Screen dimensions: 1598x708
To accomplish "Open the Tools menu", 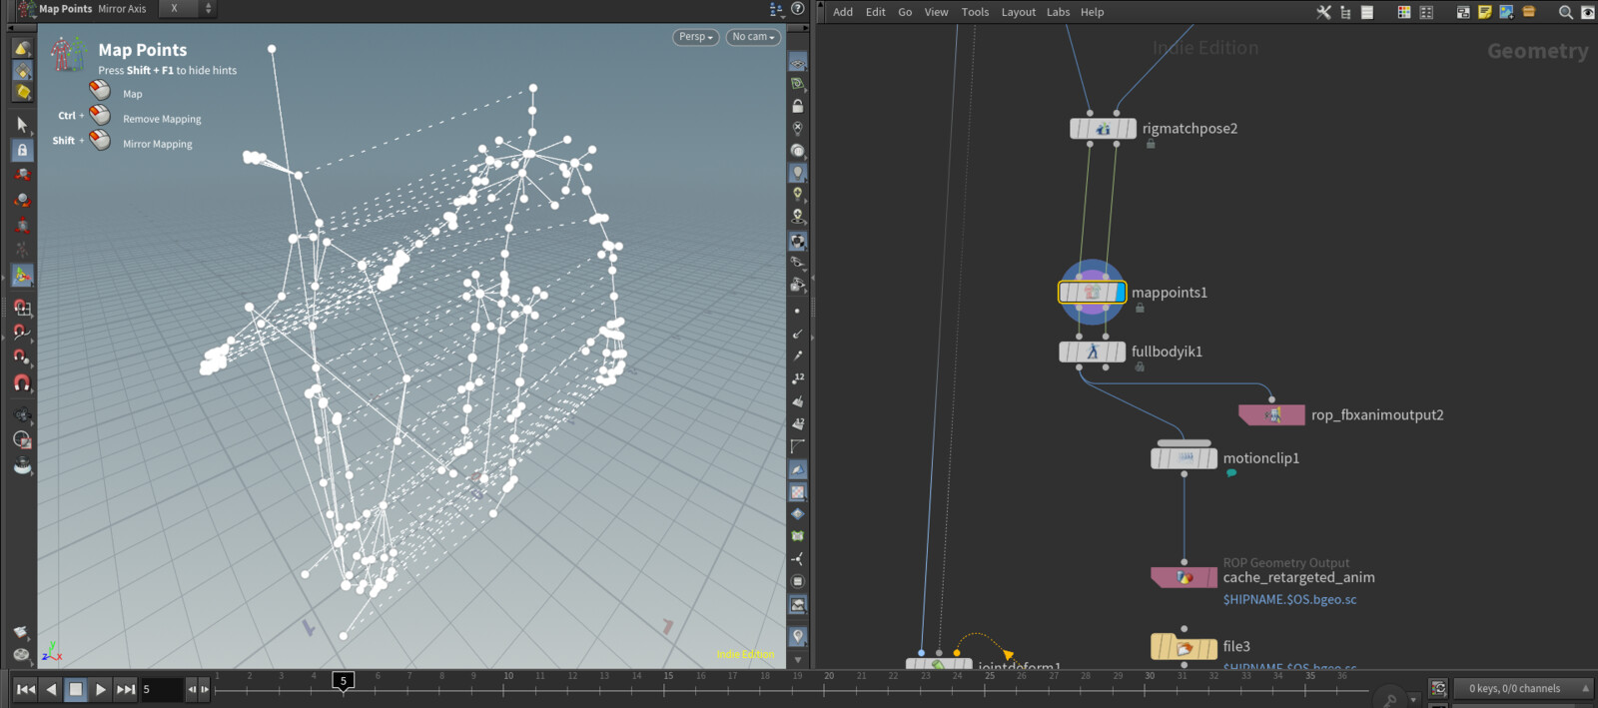I will click(x=975, y=12).
